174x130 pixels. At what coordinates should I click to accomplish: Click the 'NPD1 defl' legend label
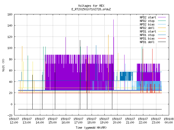147,42
